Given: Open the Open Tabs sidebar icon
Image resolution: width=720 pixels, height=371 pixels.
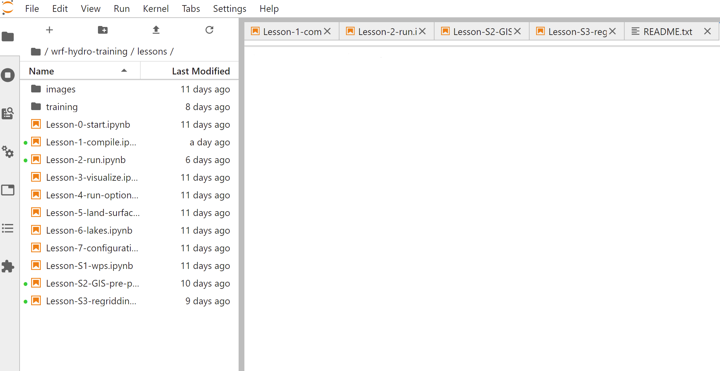Looking at the screenshot, I should click(8, 190).
